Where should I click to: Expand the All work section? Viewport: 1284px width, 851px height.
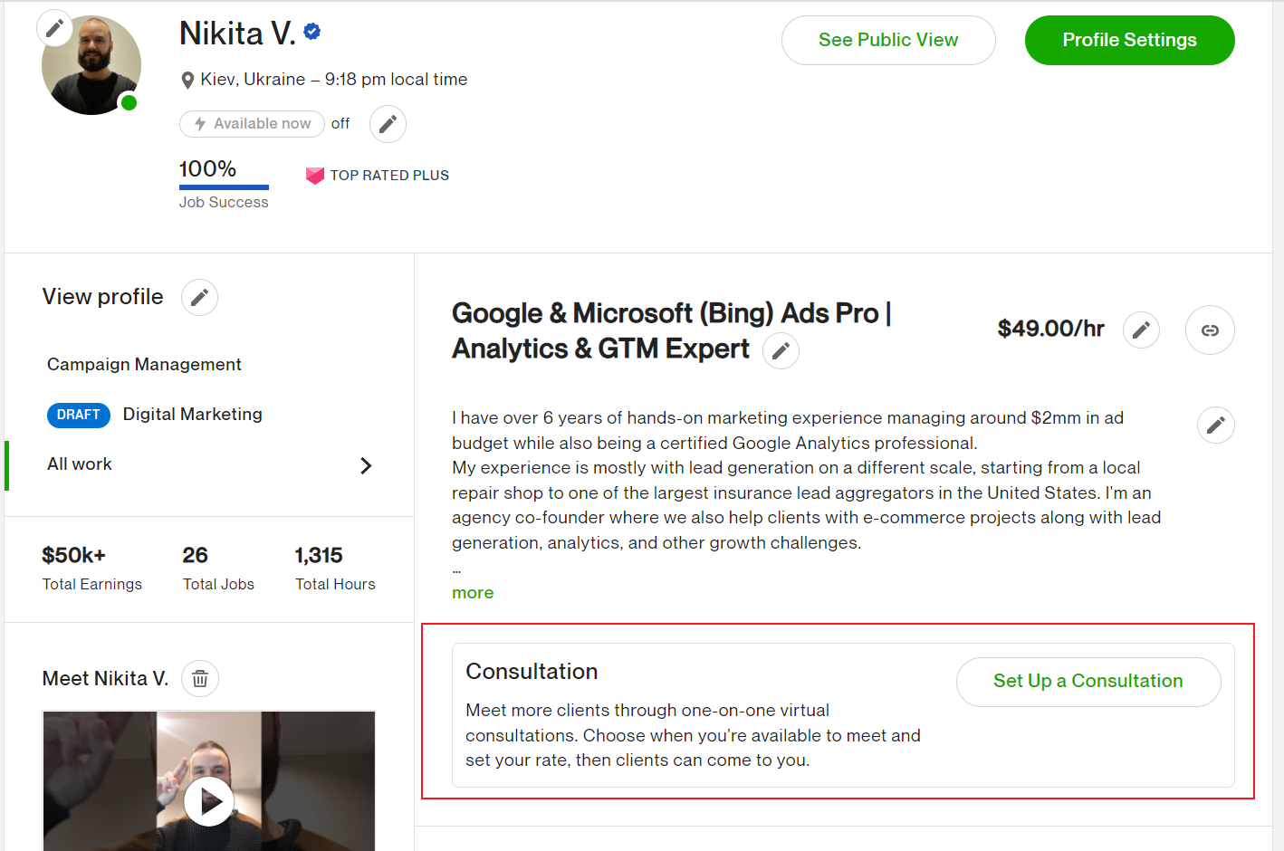[x=366, y=464]
